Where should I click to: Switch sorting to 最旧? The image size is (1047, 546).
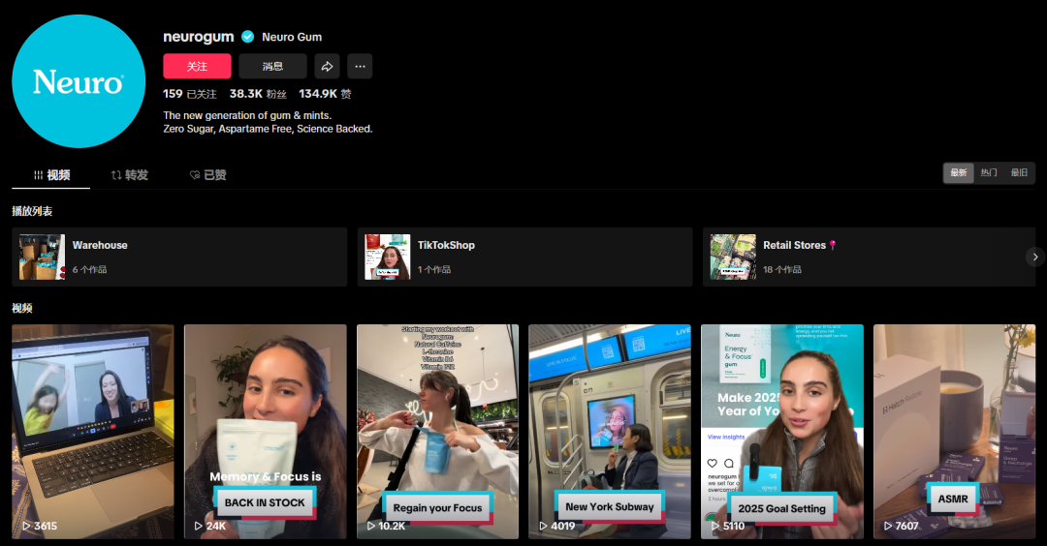(x=1019, y=172)
